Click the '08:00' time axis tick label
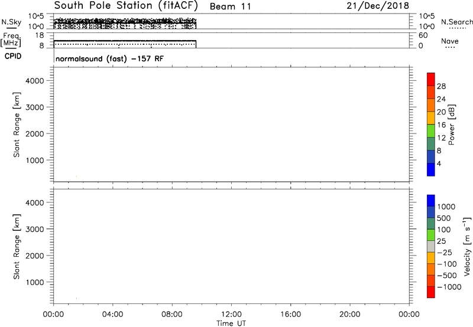 (172, 315)
